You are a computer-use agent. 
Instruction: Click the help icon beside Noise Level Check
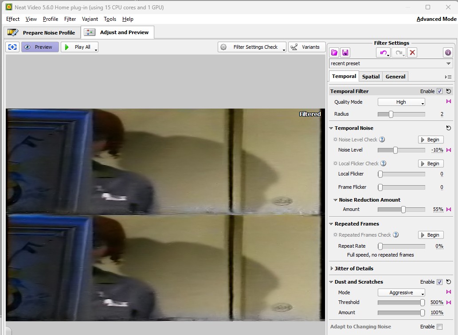tap(382, 140)
